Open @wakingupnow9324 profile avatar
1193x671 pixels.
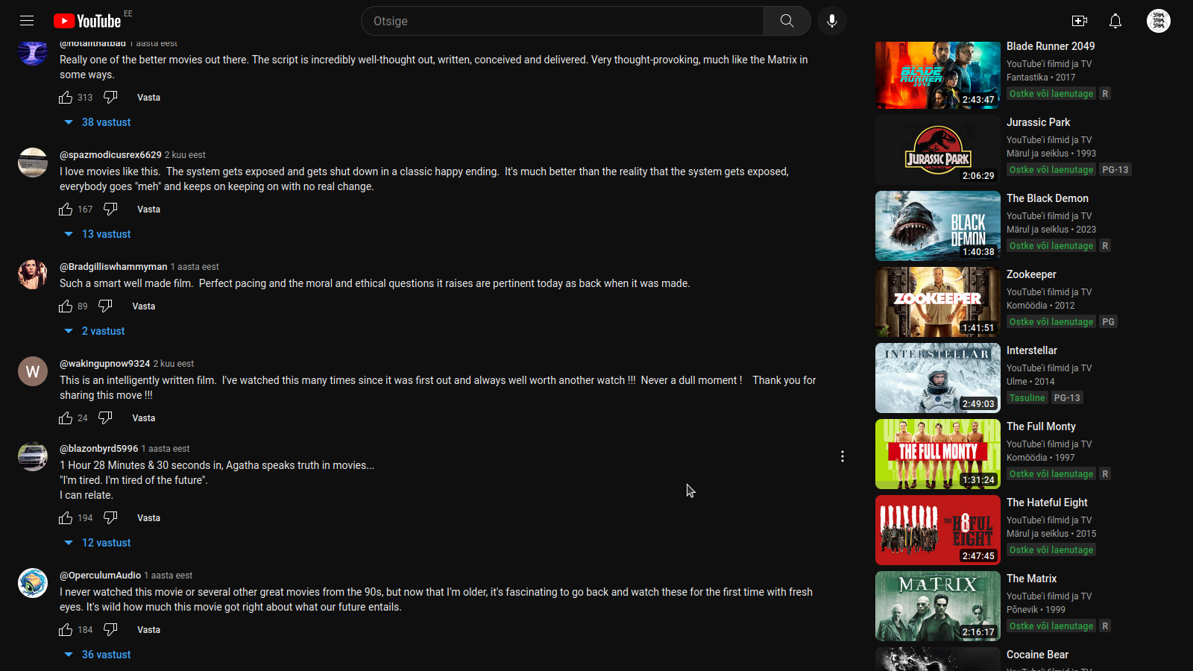(33, 371)
